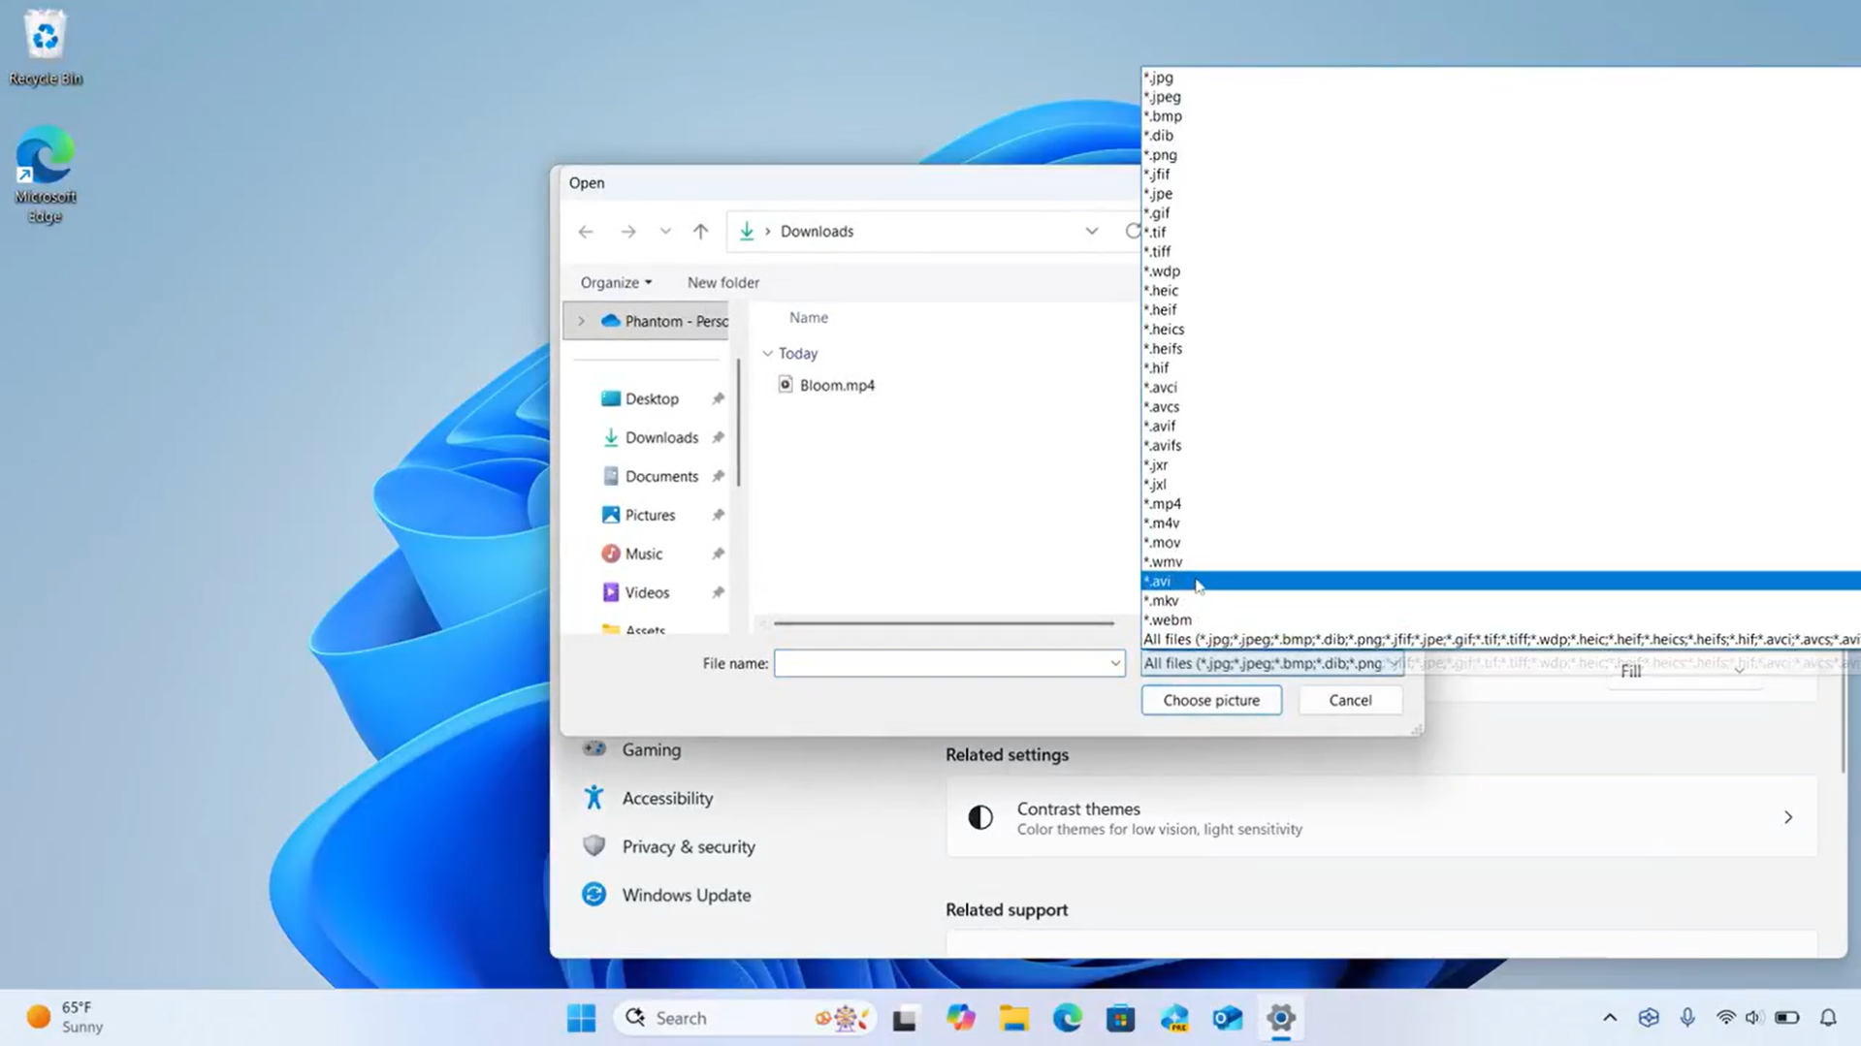
Task: Open Pictures in the navigation pane
Action: [649, 515]
